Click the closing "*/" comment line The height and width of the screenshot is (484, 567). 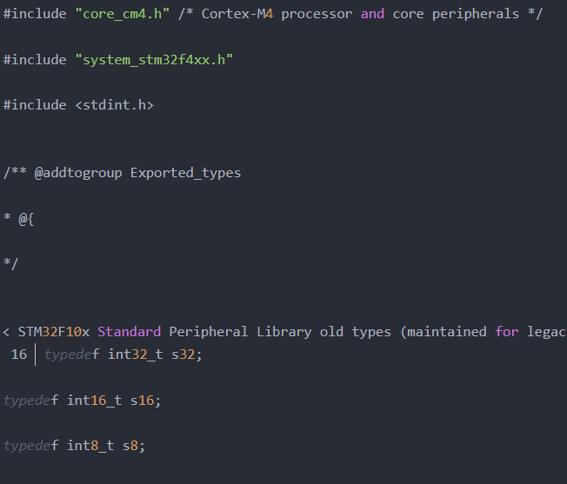10,264
